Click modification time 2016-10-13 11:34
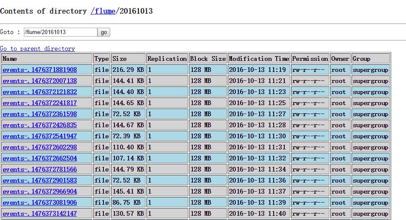Screen dimensions: 406x220 [259, 169]
